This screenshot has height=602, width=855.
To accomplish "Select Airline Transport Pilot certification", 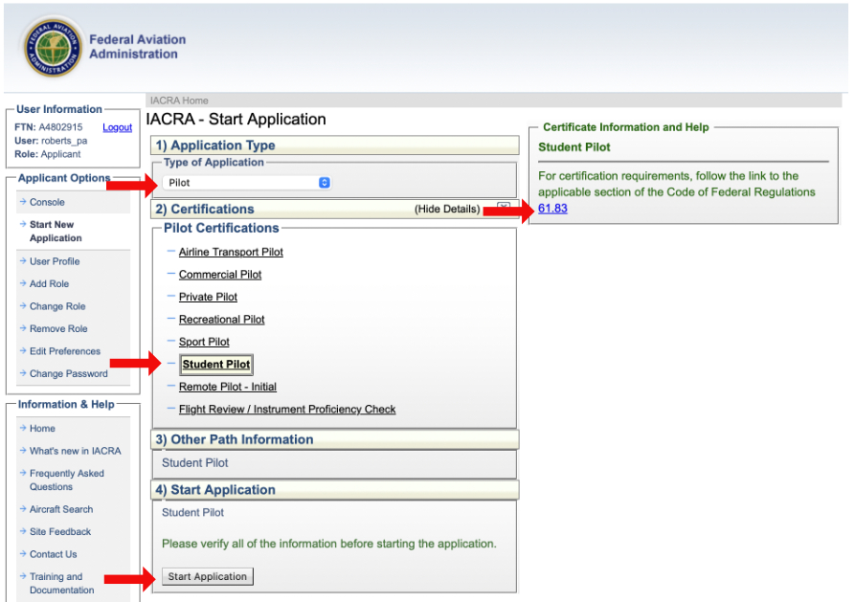I will [x=231, y=252].
